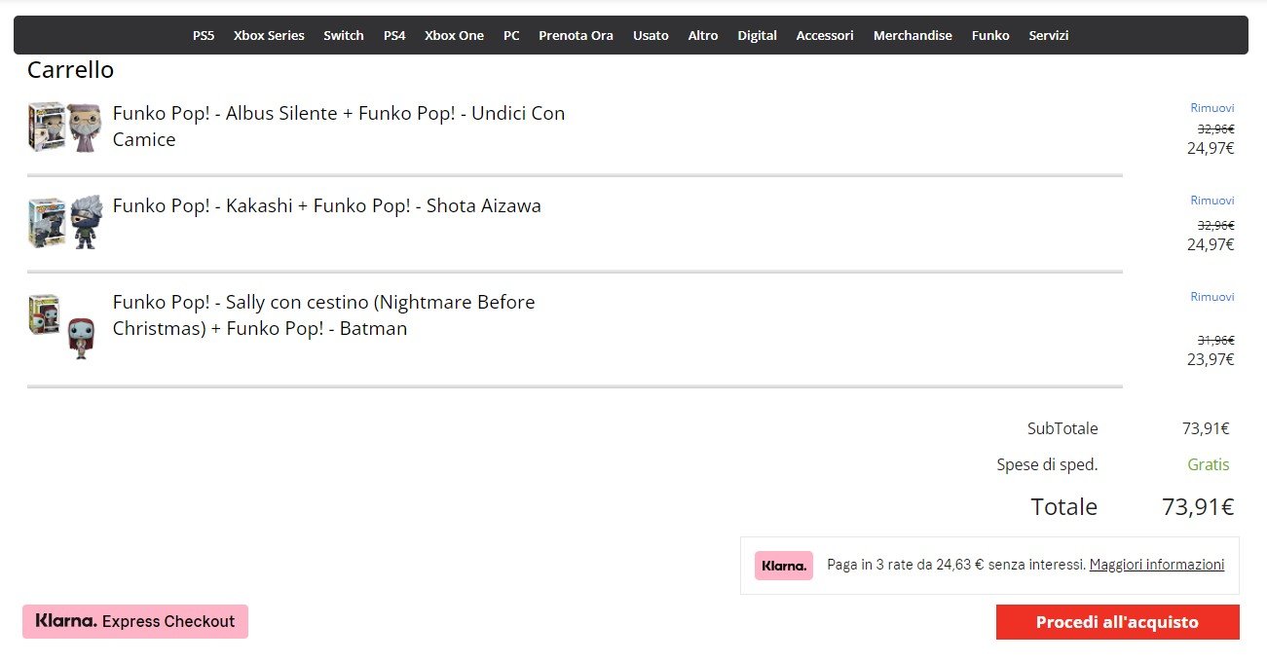Image resolution: width=1267 pixels, height=662 pixels.
Task: Click Accessori in the top bar
Action: (x=824, y=35)
